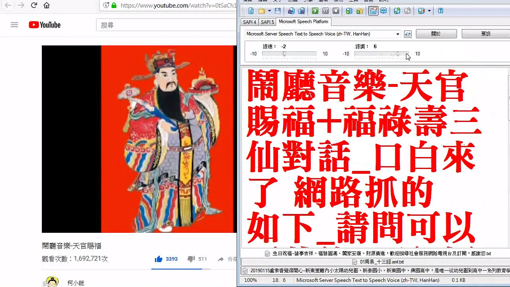Click the video title 鬧廳音樂-天官賜福
The height and width of the screenshot is (287, 510).
[72, 246]
